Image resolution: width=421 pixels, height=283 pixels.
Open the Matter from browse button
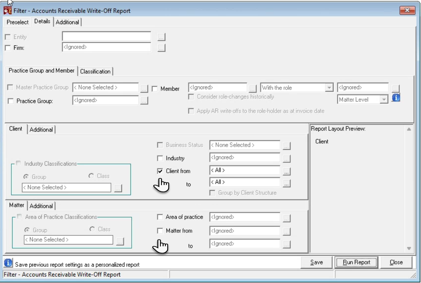[287, 231]
